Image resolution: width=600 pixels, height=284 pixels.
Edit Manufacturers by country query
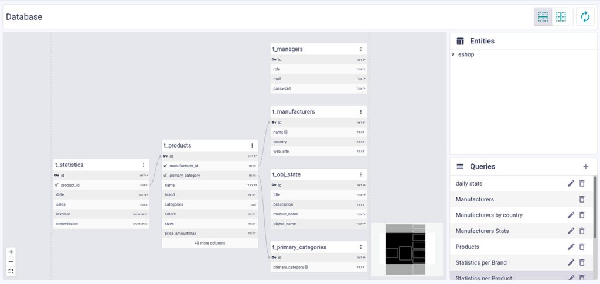point(571,215)
